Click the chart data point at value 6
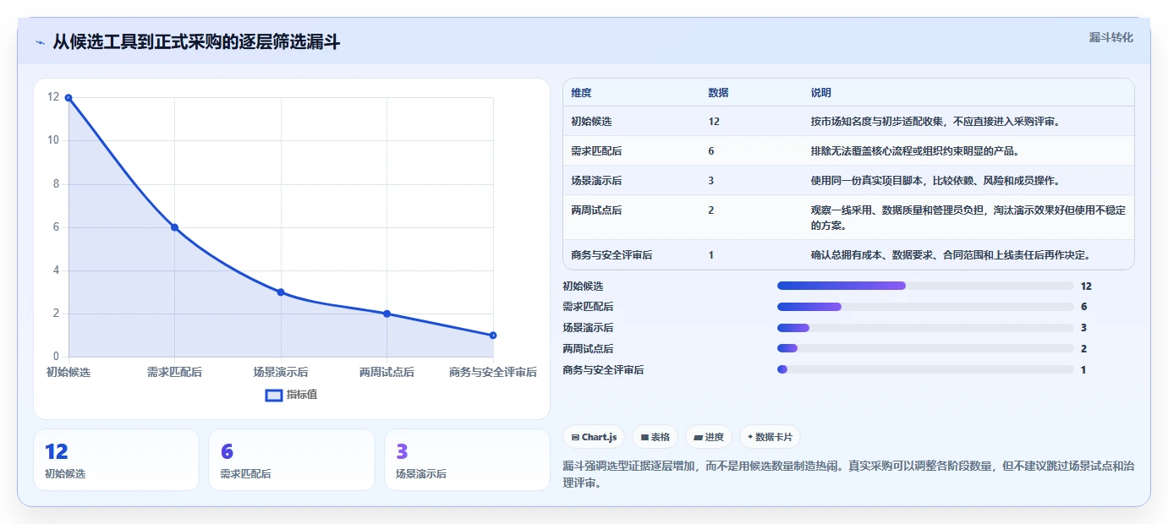The height and width of the screenshot is (524, 1168). coord(174,227)
